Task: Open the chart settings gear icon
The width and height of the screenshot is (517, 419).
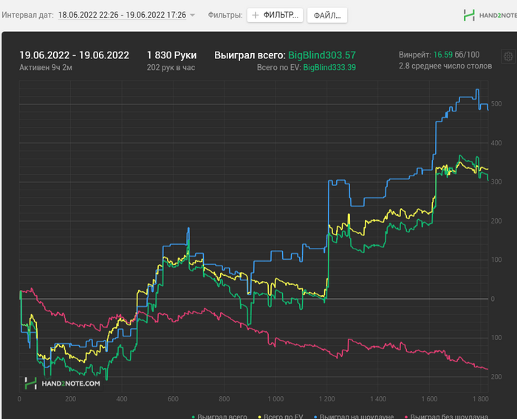Action: click(508, 57)
